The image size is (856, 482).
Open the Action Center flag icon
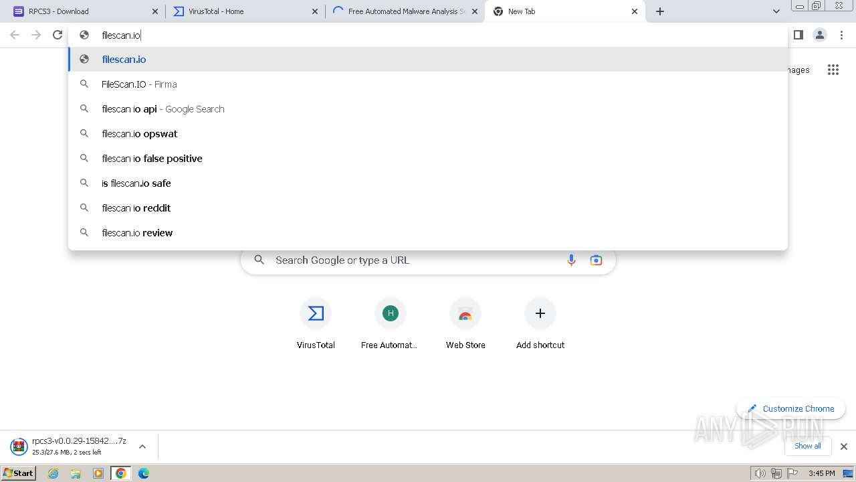pos(792,473)
